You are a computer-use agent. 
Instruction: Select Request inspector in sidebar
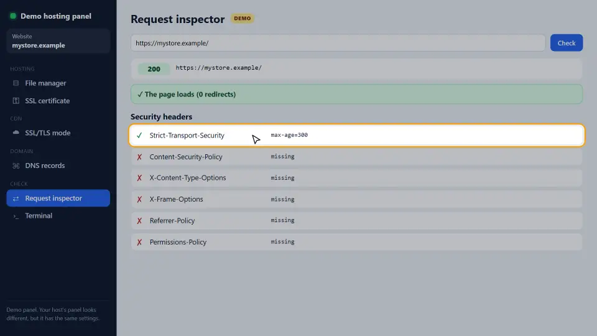58,198
